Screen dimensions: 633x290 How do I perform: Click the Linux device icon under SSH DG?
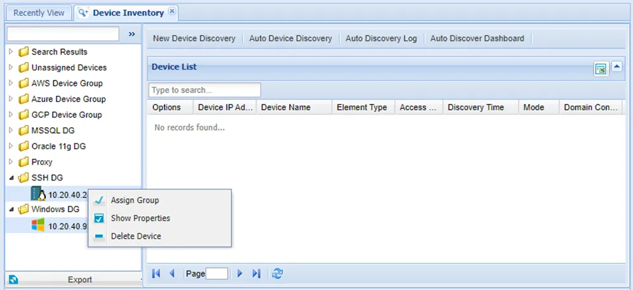38,194
